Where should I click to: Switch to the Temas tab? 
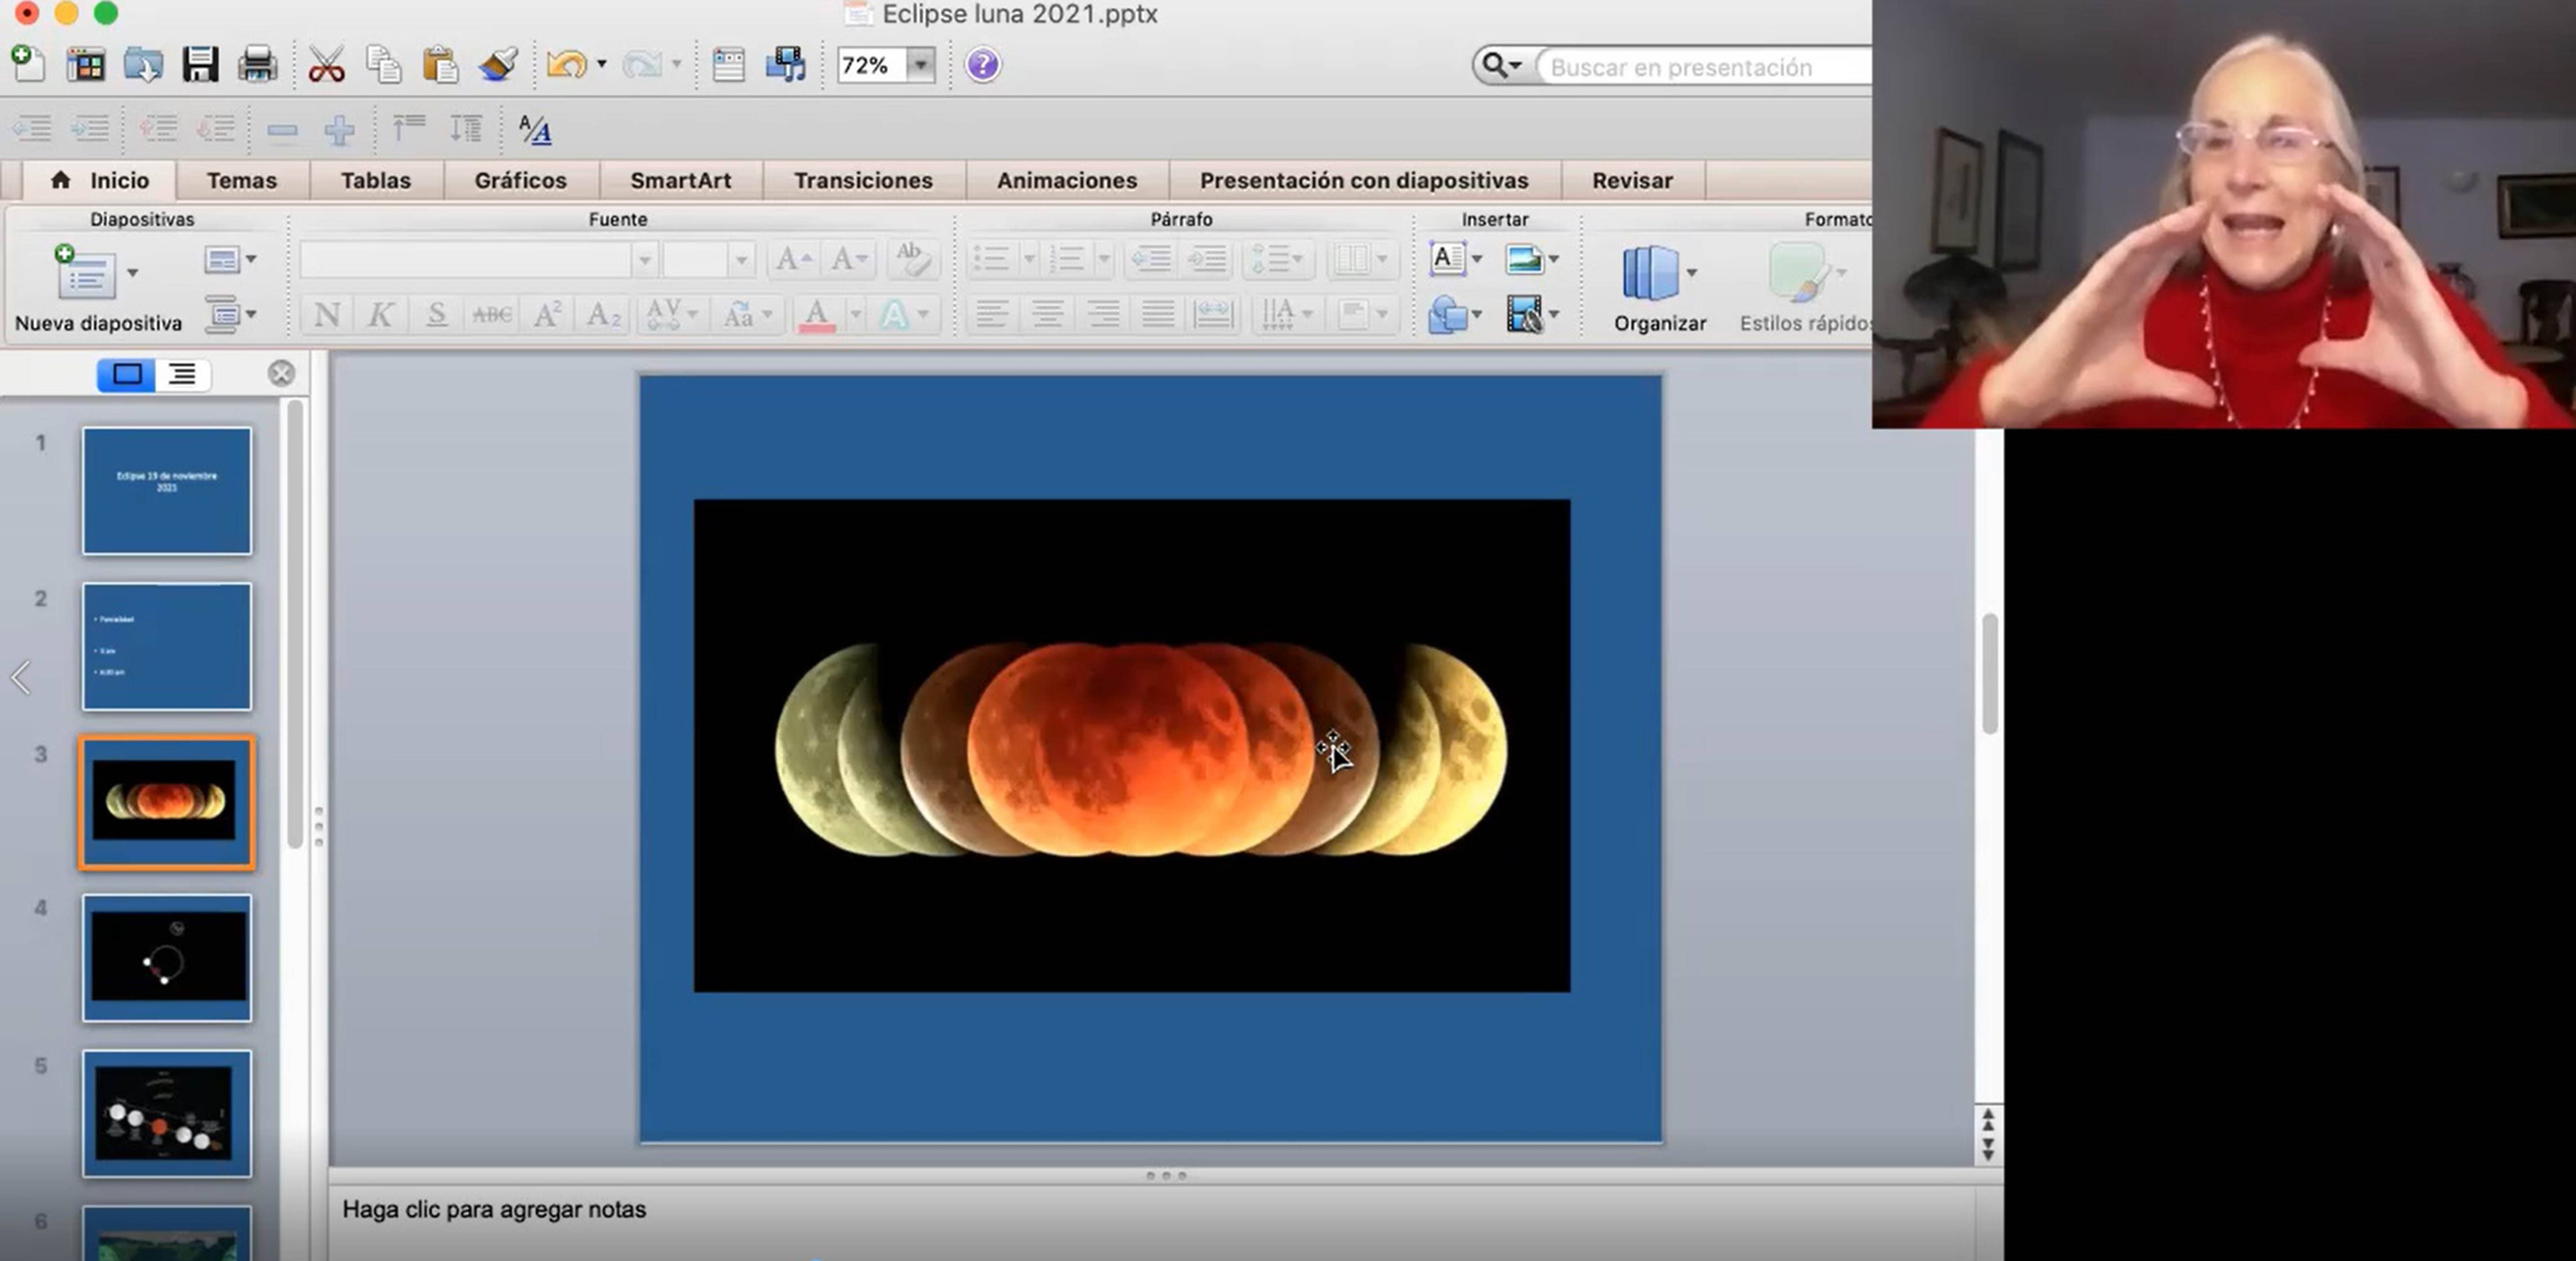(241, 181)
